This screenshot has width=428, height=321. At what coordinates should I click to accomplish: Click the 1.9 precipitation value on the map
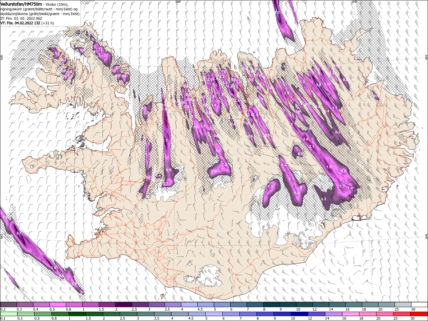pyautogui.click(x=328, y=167)
